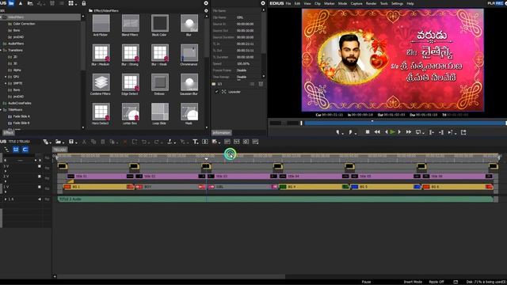Select the Chrominance filter icon
The height and width of the screenshot is (285, 507).
tap(189, 53)
